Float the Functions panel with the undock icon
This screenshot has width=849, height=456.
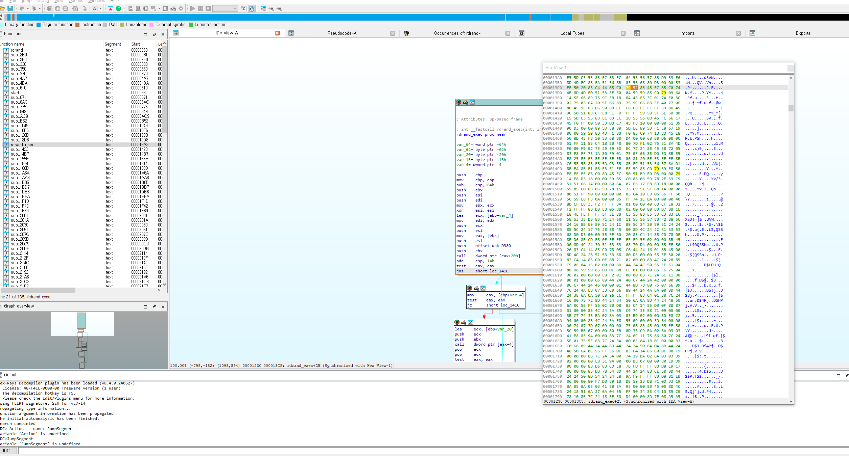click(x=155, y=34)
